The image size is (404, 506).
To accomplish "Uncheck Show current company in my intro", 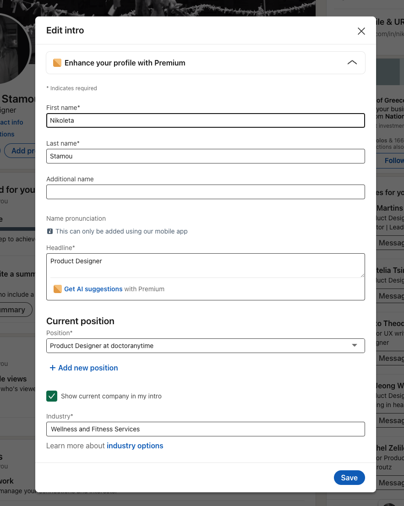I will tap(52, 396).
